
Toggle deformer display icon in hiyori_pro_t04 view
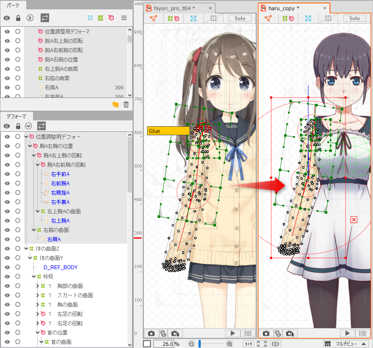[174, 18]
